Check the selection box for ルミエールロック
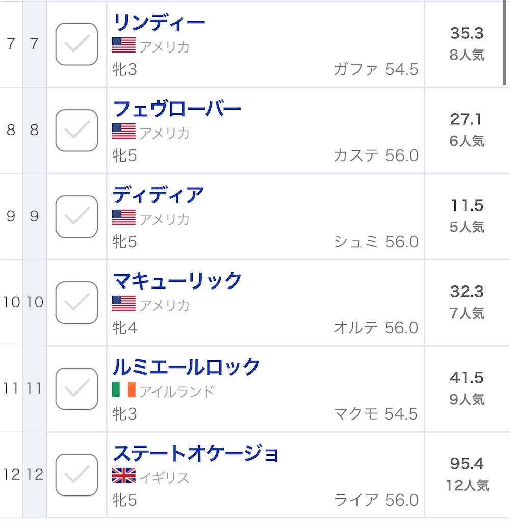510x522 pixels. coord(76,388)
